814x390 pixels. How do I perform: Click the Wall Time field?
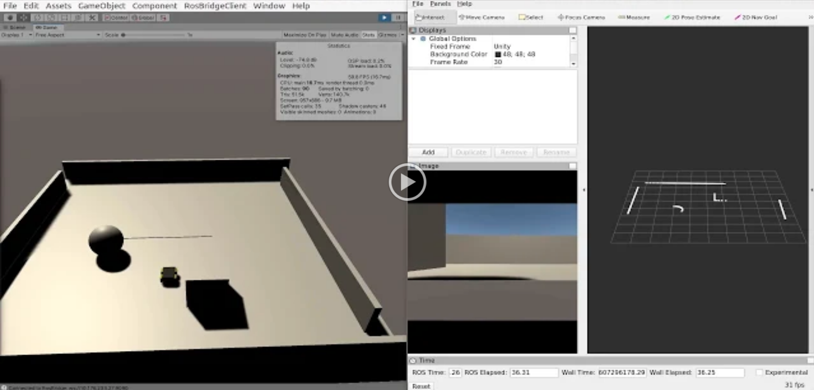click(x=622, y=372)
